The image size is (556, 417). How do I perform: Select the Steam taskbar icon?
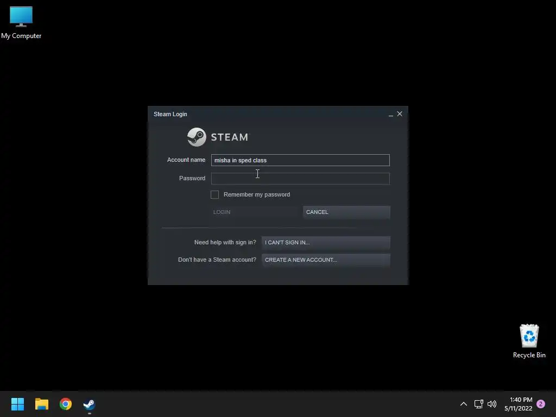point(89,404)
